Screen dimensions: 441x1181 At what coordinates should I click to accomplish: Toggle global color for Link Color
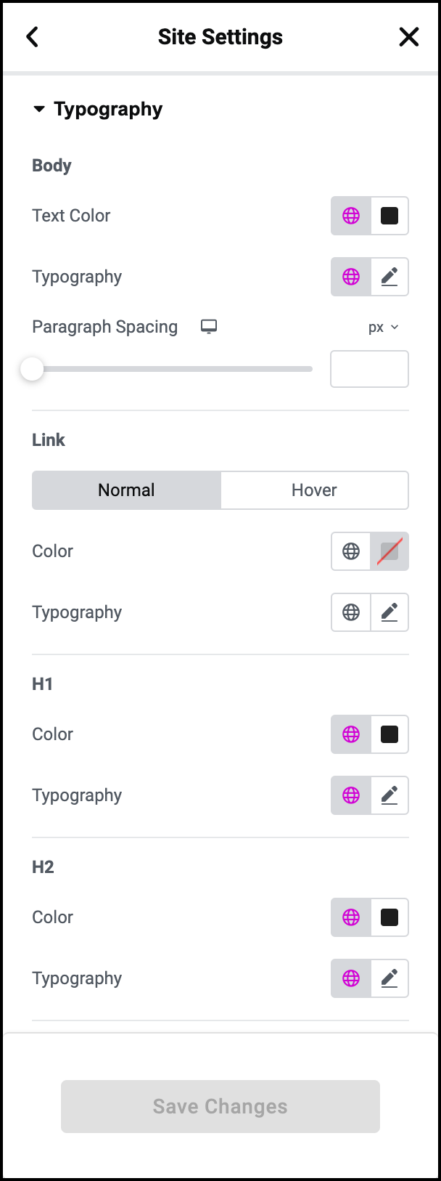tap(351, 551)
